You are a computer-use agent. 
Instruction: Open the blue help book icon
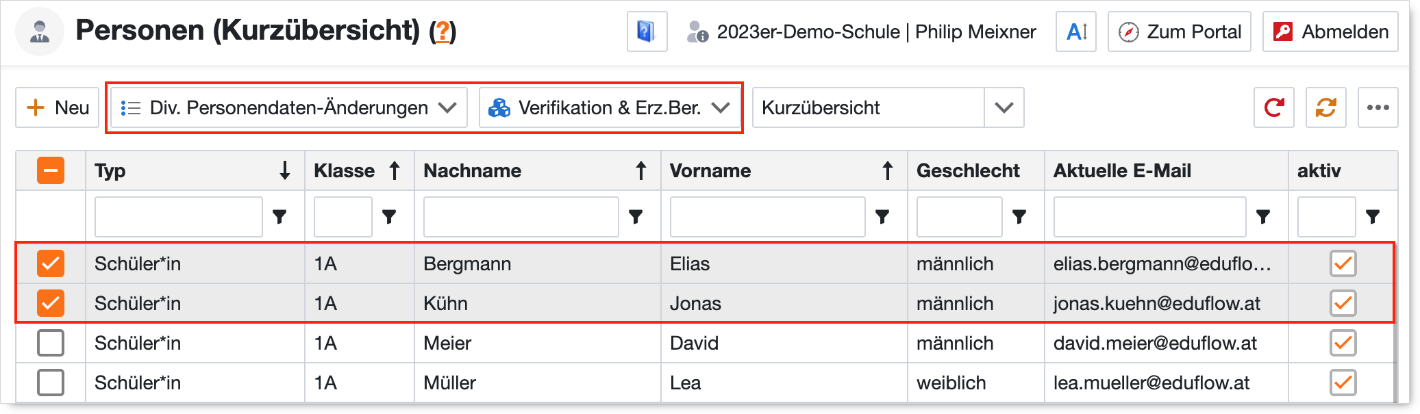click(x=647, y=31)
